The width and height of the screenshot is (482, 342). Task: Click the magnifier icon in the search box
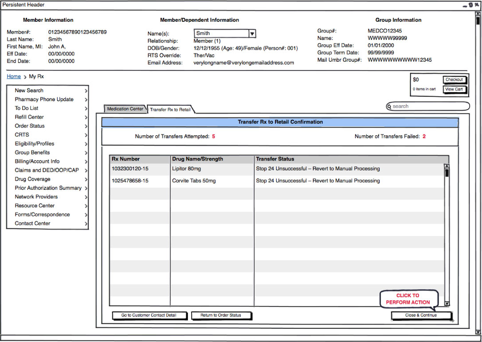[389, 106]
